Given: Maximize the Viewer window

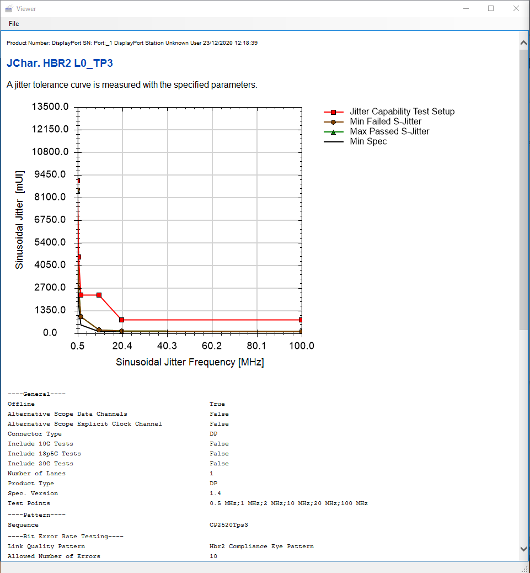Looking at the screenshot, I should pyautogui.click(x=491, y=8).
